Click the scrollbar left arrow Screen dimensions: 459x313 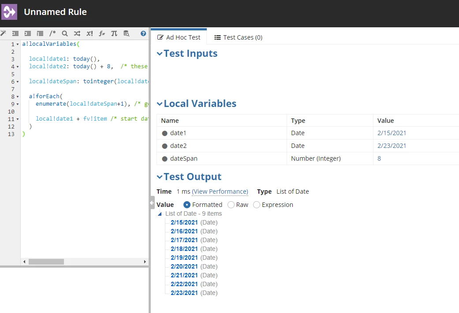pos(24,261)
